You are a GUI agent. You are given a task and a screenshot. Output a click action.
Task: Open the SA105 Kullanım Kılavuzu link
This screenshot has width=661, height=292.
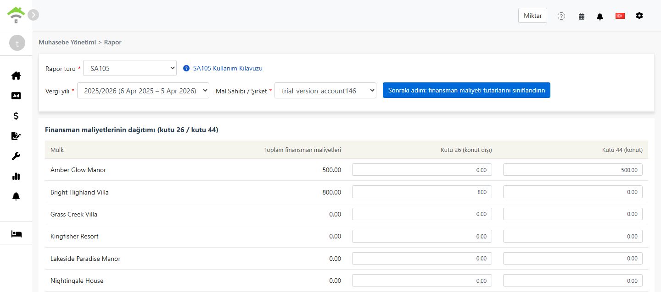point(228,68)
